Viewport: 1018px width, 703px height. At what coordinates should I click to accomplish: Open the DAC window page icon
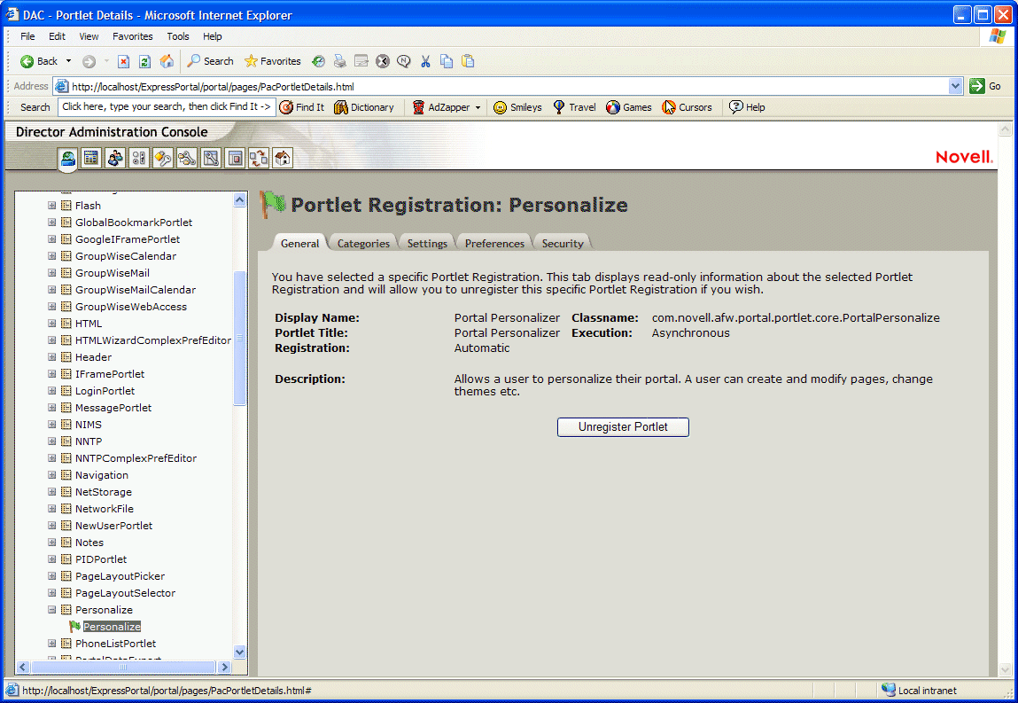(x=235, y=158)
